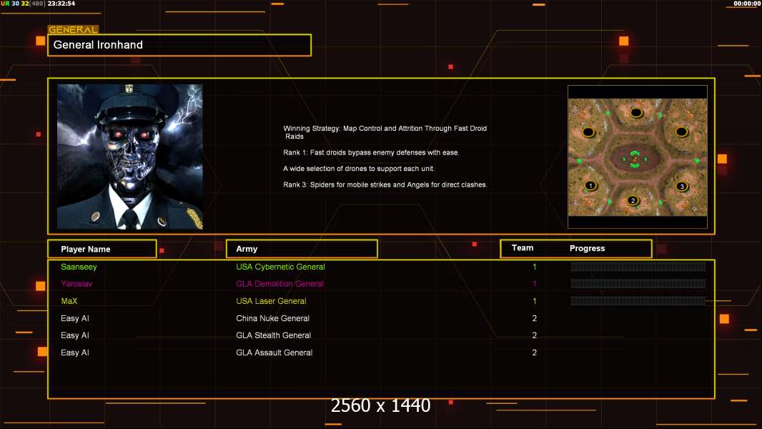Click the 23:32:54 clock readout
Screen dimensions: 762x429
tap(61, 4)
